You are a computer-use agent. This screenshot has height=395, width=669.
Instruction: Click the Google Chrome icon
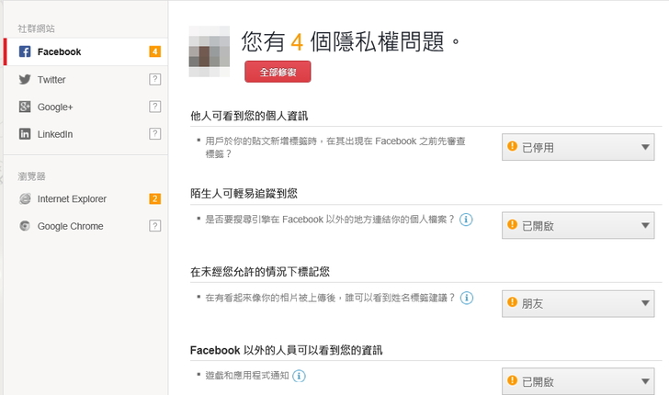26,226
